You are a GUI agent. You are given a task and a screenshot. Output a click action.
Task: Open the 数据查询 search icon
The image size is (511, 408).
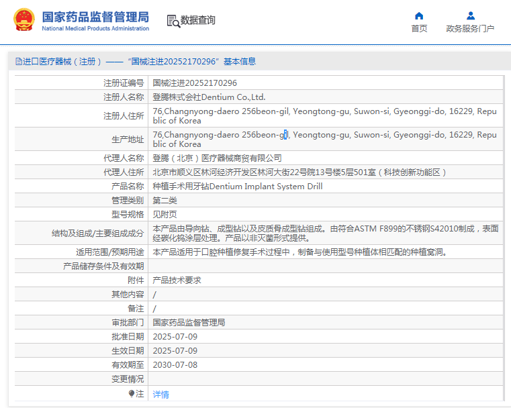pyautogui.click(x=173, y=21)
